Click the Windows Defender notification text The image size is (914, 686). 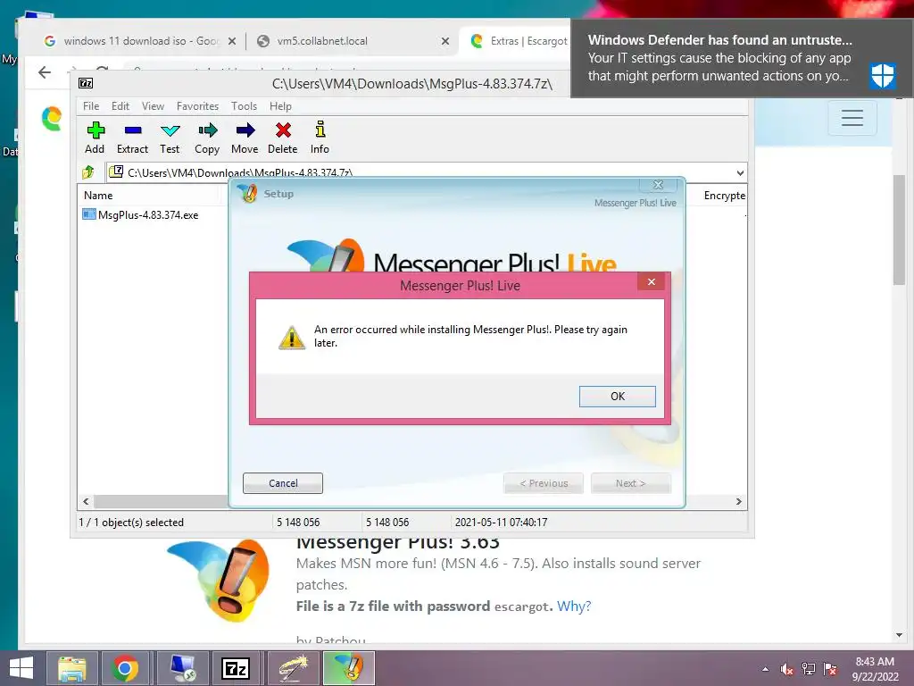719,58
